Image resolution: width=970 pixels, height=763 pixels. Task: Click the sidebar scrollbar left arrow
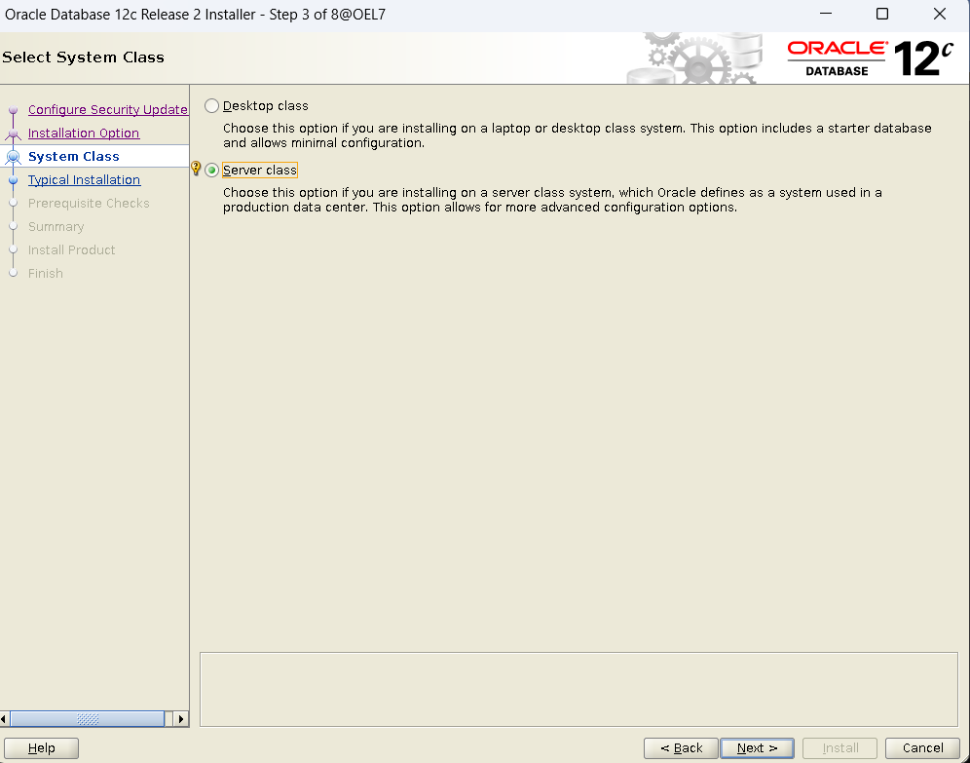[x=4, y=719]
